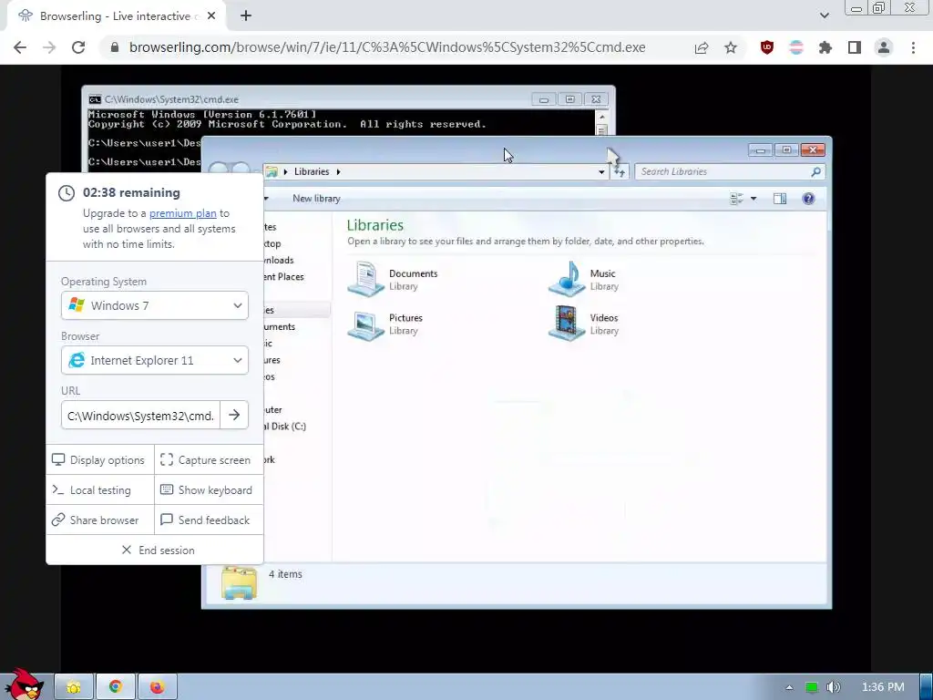This screenshot has width=933, height=700.
Task: Click the 1:36 PM clock
Action: pyautogui.click(x=883, y=687)
